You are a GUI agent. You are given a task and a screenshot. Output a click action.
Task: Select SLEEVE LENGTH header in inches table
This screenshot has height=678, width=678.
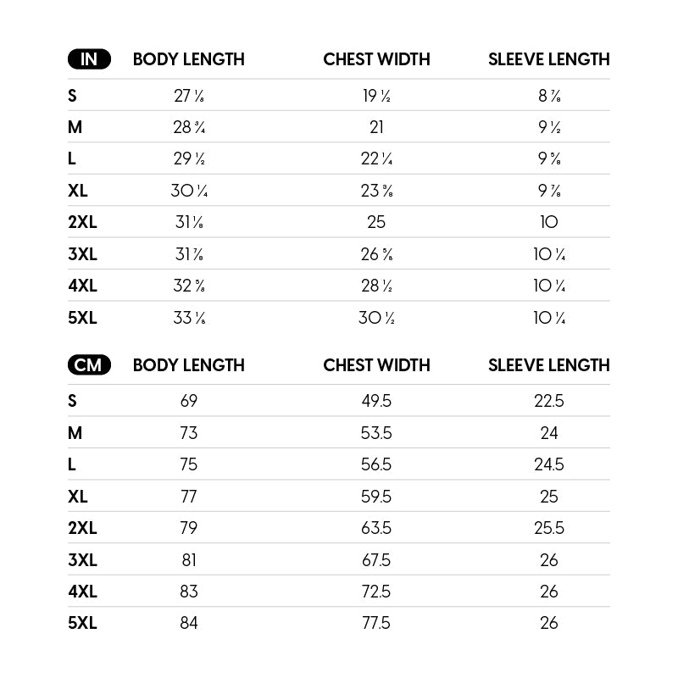tap(549, 59)
